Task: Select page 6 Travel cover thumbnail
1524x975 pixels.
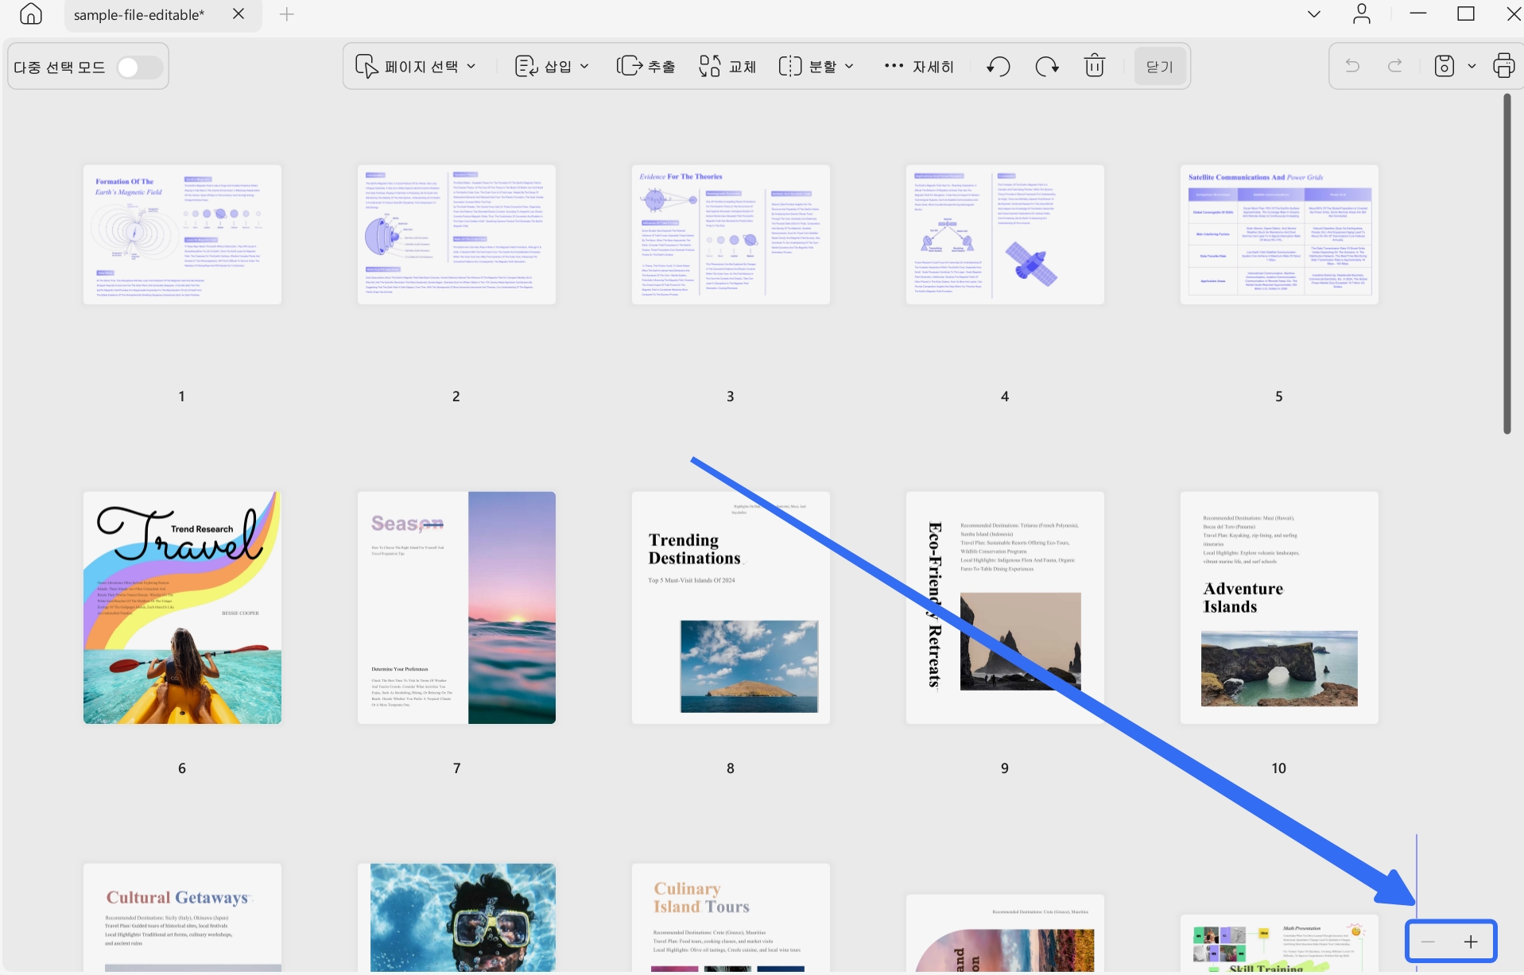Action: (x=182, y=608)
